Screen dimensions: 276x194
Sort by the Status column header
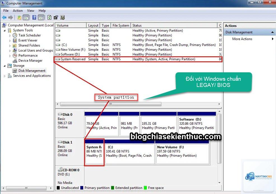(x=174, y=25)
